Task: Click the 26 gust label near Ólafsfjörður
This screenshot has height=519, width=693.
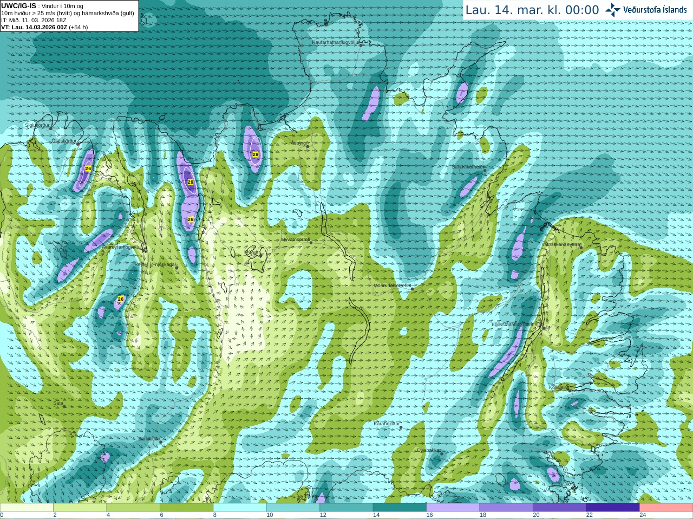Action: 88,168
